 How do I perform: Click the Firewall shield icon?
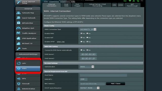pyautogui.click(x=19, y=84)
